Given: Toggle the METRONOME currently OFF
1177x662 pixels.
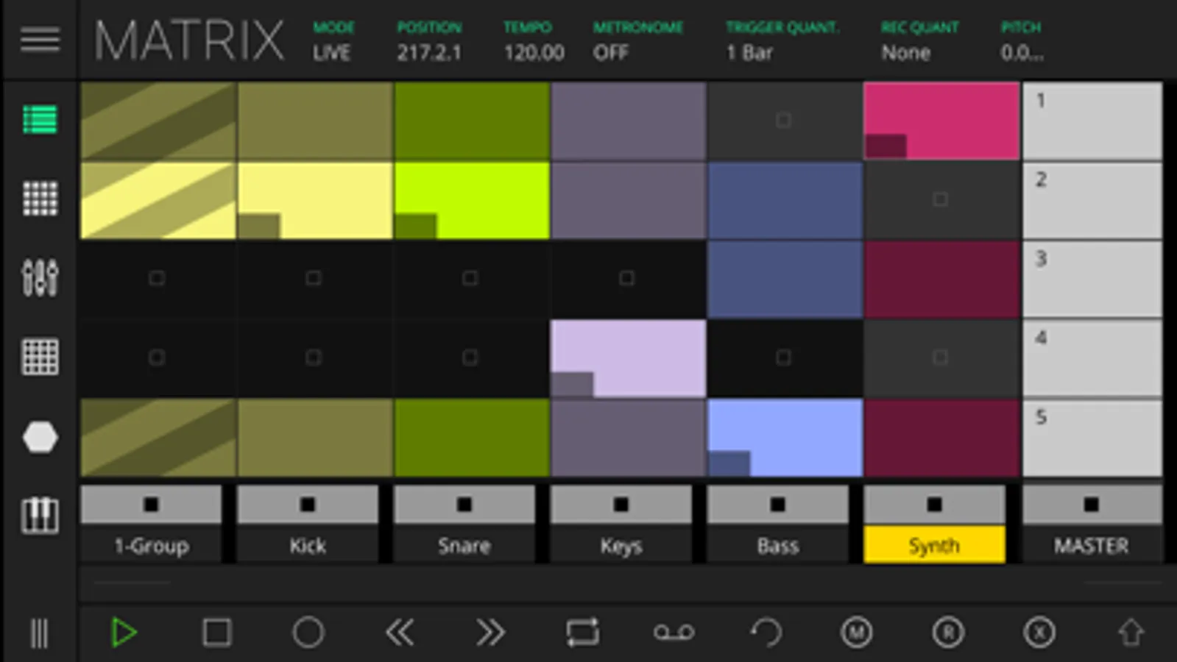Looking at the screenshot, I should point(637,41).
